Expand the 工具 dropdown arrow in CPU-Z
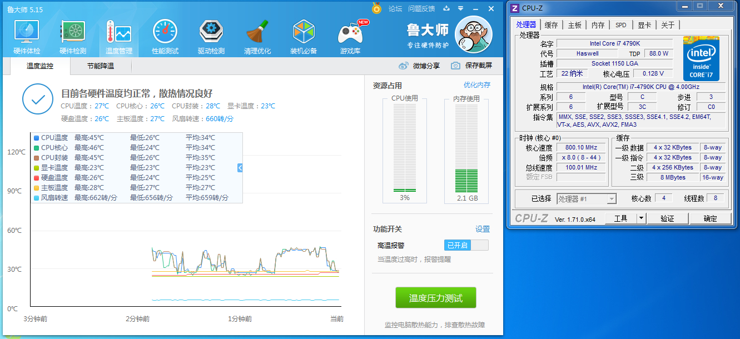 tap(641, 218)
